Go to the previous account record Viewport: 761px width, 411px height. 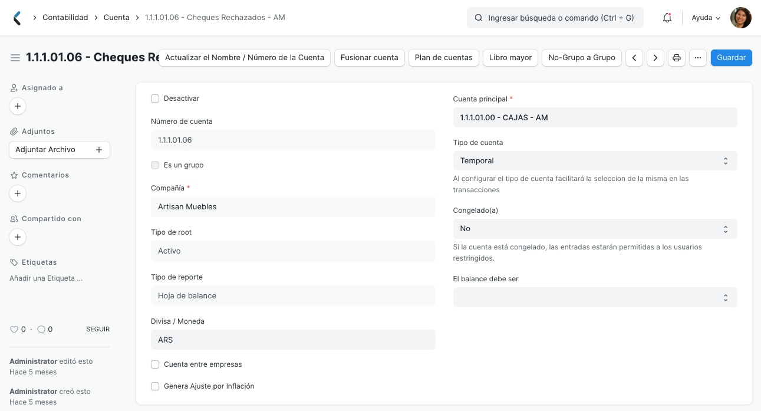pyautogui.click(x=634, y=58)
